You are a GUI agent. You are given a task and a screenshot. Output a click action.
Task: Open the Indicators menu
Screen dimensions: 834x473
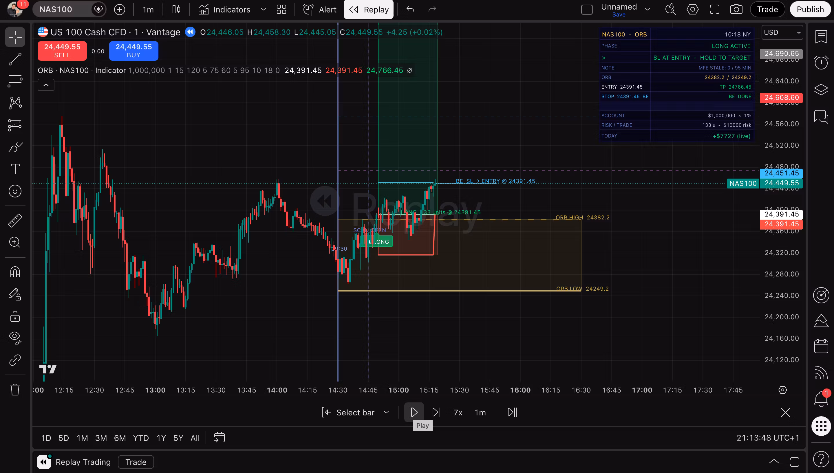224,10
